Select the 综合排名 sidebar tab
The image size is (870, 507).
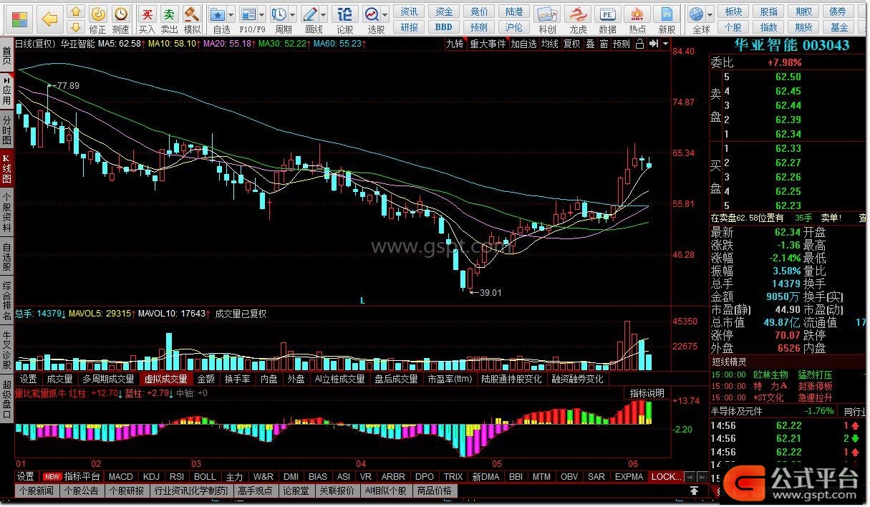(x=6, y=299)
